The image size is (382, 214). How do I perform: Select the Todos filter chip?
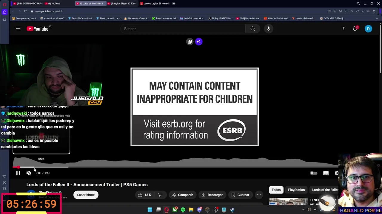(x=276, y=190)
